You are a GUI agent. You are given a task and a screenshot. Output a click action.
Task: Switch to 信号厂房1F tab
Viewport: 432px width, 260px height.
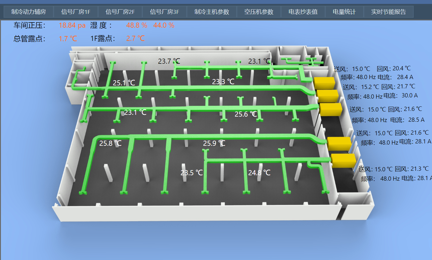[76, 12]
